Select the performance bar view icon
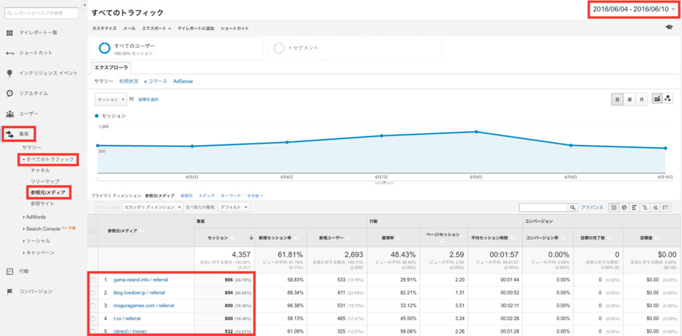This screenshot has width=682, height=336. pyautogui.click(x=634, y=208)
